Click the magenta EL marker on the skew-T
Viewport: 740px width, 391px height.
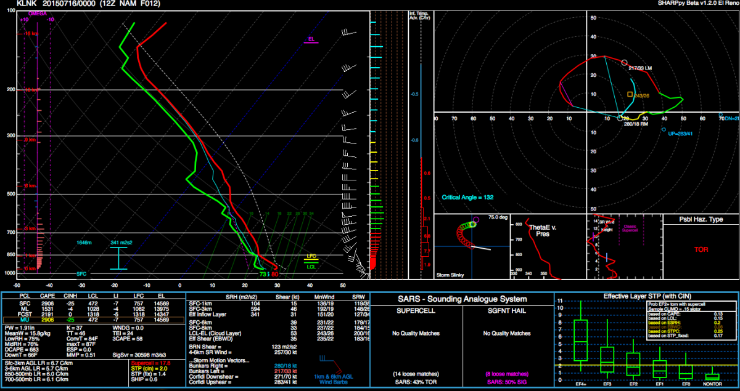point(312,39)
